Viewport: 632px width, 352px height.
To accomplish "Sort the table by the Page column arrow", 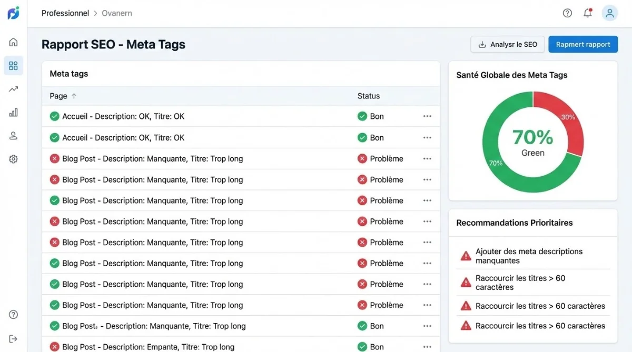I will click(x=74, y=96).
